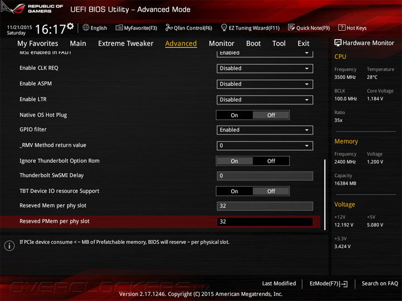Open the Extreme Tweaker tab
Image resolution: width=402 pixels, height=301 pixels.
(x=126, y=43)
